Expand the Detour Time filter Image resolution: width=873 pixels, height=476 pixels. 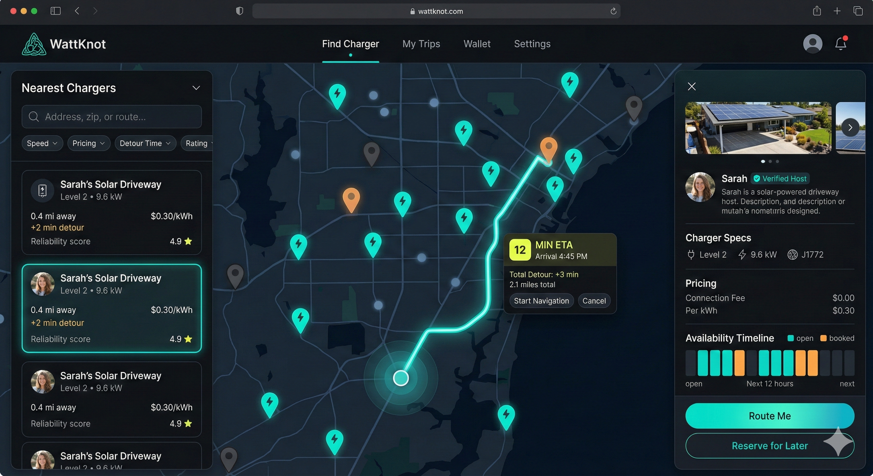click(145, 143)
